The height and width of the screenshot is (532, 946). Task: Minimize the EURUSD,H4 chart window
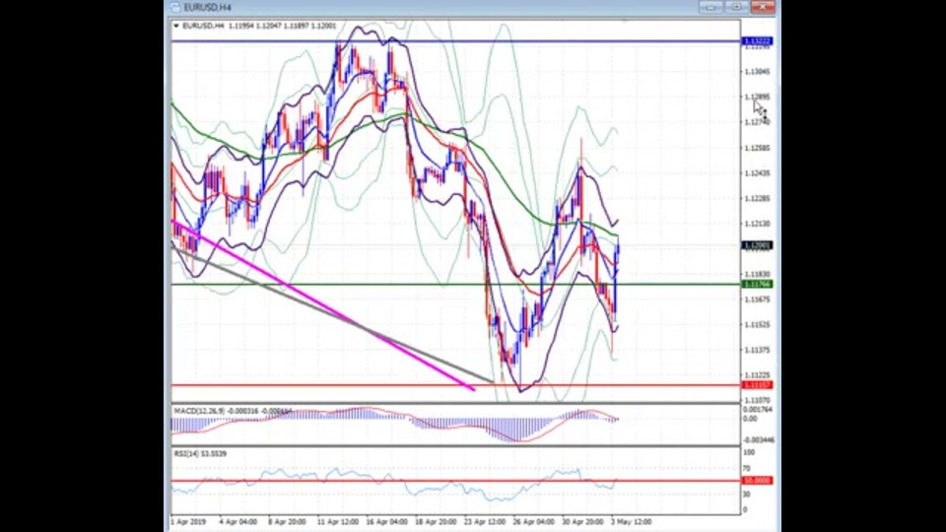coord(710,7)
